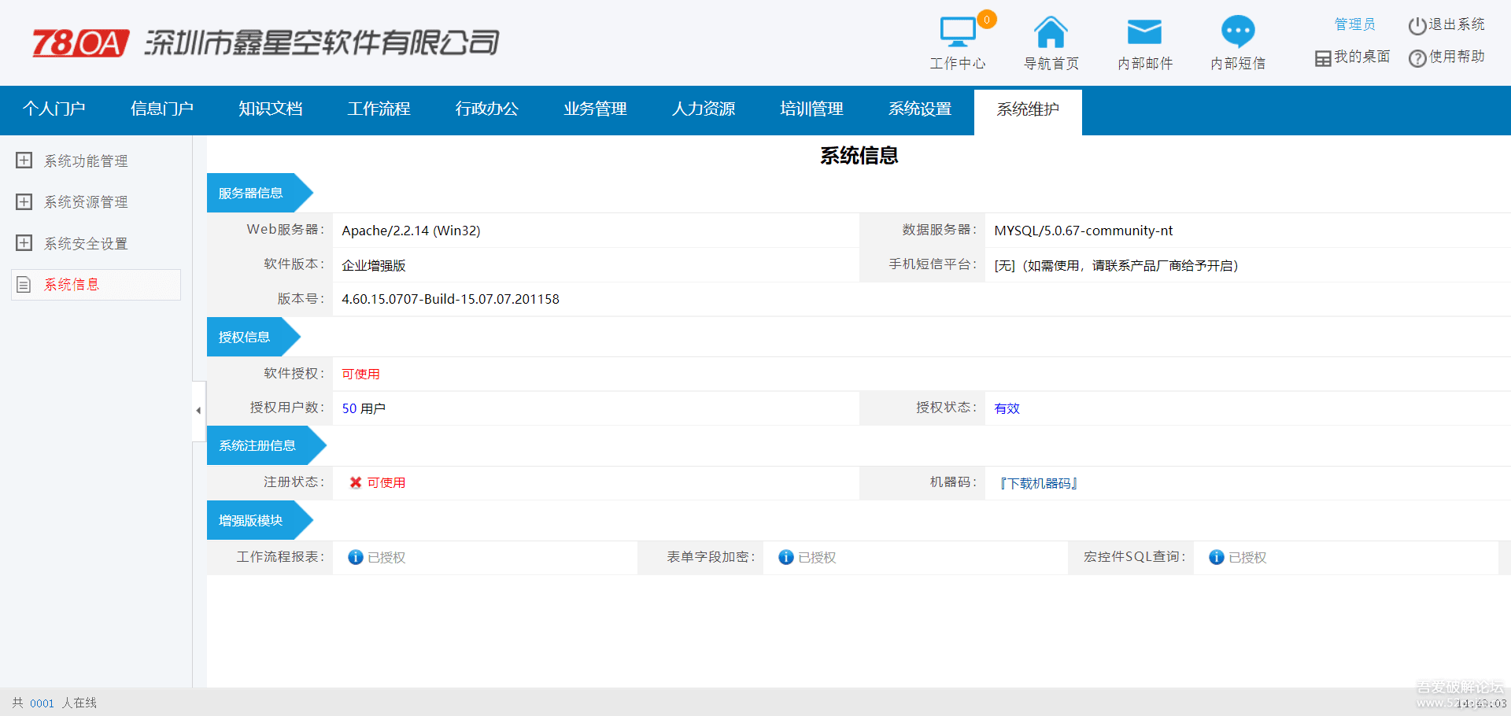Click the 0001 online users count

point(42,703)
